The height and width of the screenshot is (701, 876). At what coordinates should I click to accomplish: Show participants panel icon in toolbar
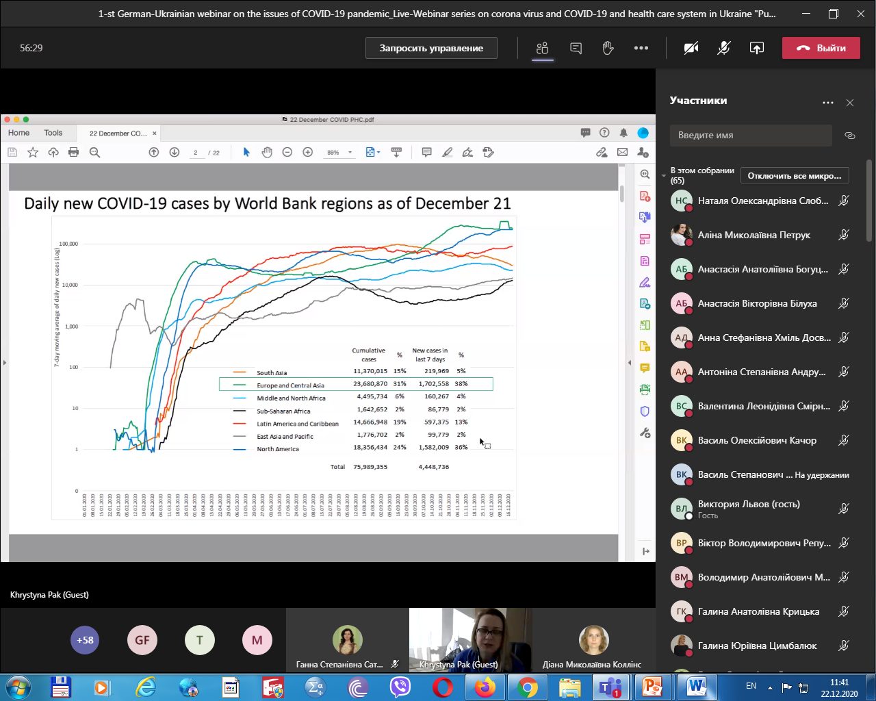(543, 48)
